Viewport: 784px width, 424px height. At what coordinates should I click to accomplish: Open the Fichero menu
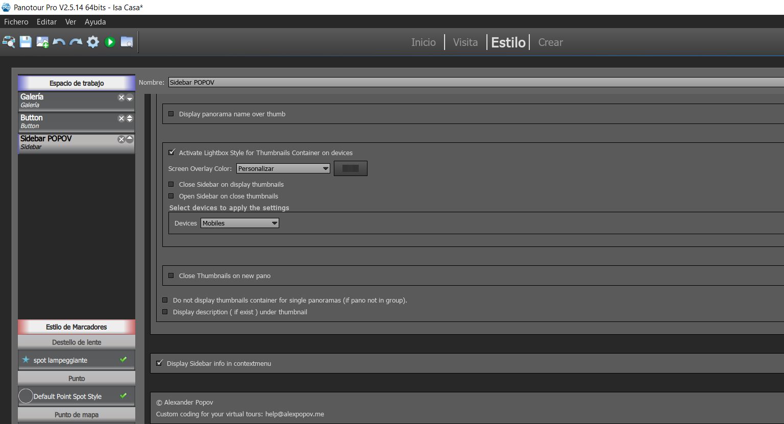pos(16,22)
